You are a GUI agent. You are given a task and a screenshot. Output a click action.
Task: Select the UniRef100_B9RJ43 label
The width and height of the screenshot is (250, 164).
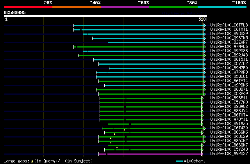[x=229, y=55]
